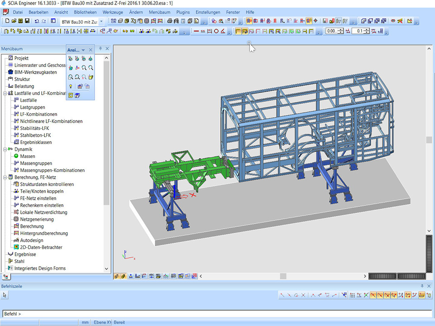Click Netzgenerierung in the tree
The image size is (435, 326).
[x=37, y=220]
